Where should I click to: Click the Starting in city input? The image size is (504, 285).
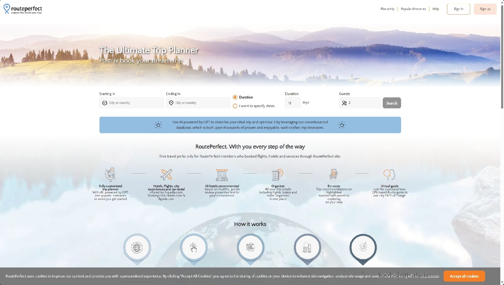click(131, 103)
